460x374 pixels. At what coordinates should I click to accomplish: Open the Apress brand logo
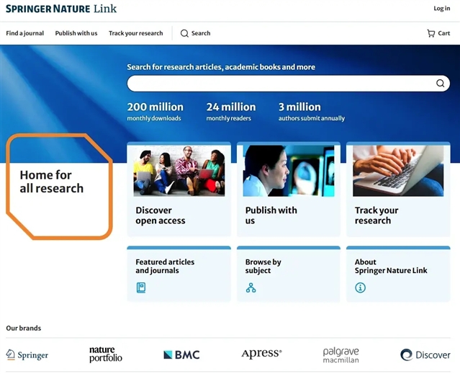[261, 354]
